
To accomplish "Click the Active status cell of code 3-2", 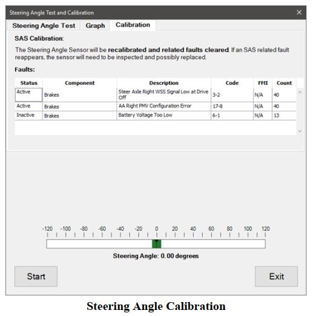I will point(28,94).
